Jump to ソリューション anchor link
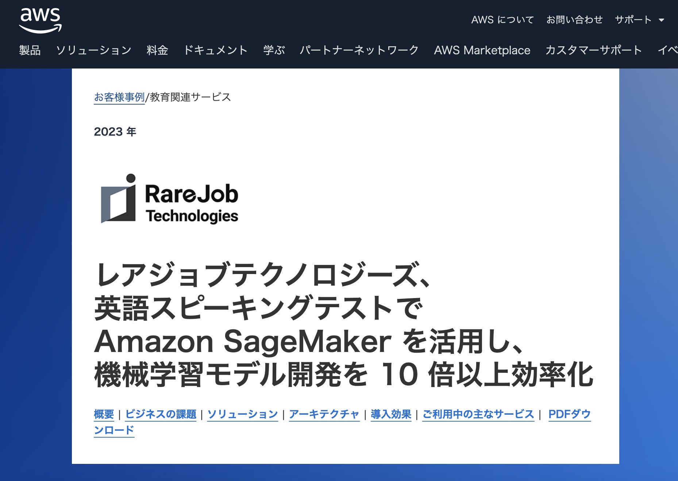The width and height of the screenshot is (678, 481). tap(243, 414)
